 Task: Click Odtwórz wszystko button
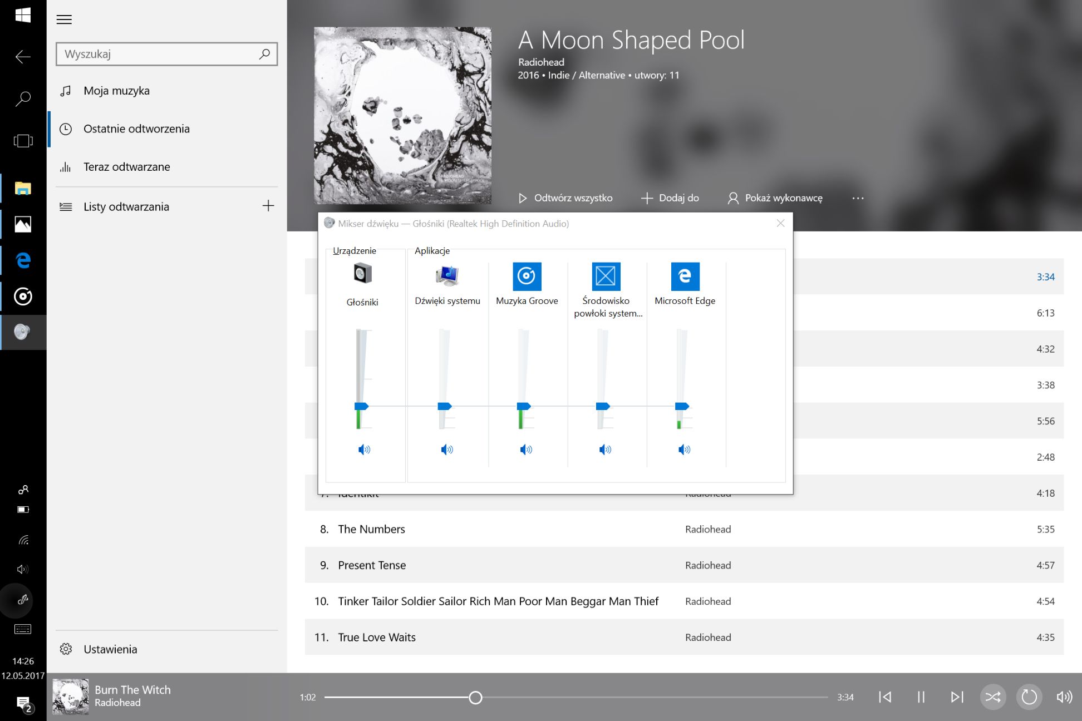click(x=565, y=198)
